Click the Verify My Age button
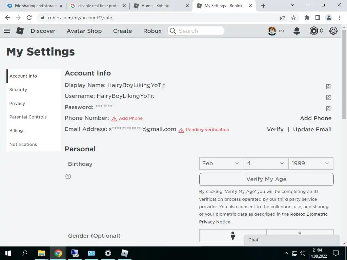This screenshot has height=260, width=347. click(266, 179)
